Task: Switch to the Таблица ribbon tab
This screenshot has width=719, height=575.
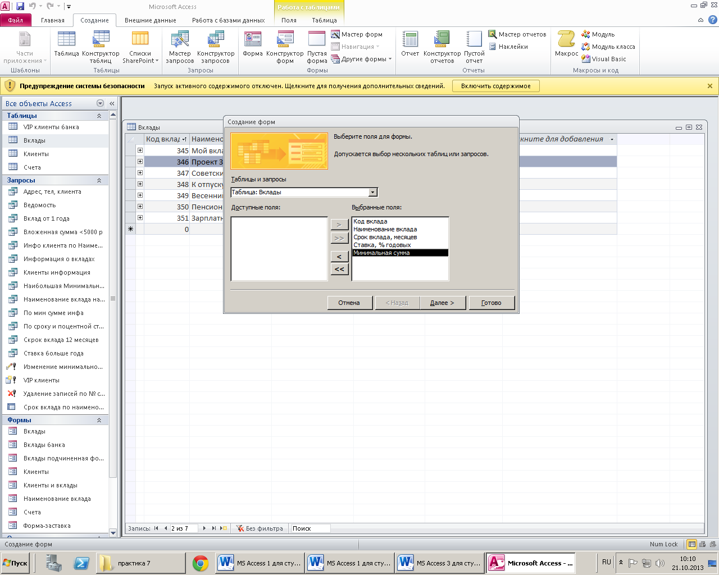Action: 325,20
